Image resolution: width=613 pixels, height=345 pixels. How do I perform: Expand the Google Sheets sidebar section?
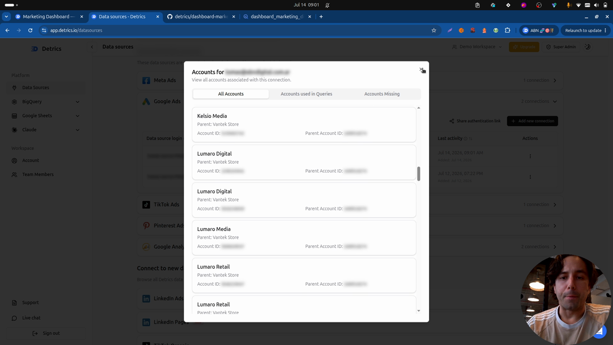[x=46, y=115]
